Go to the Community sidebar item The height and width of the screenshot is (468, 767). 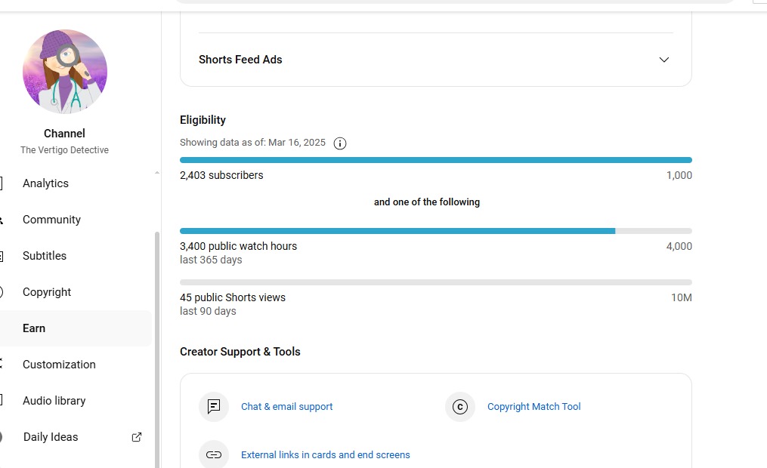pyautogui.click(x=51, y=220)
